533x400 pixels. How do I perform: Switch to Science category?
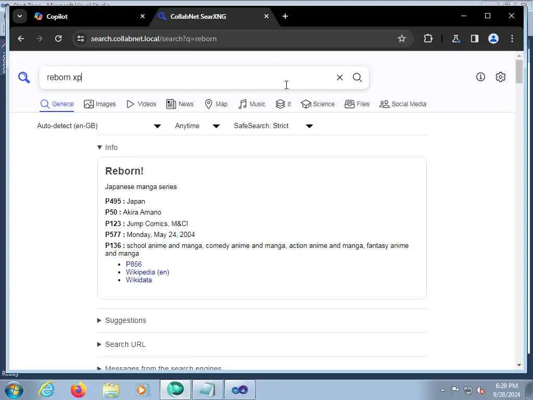pyautogui.click(x=318, y=104)
